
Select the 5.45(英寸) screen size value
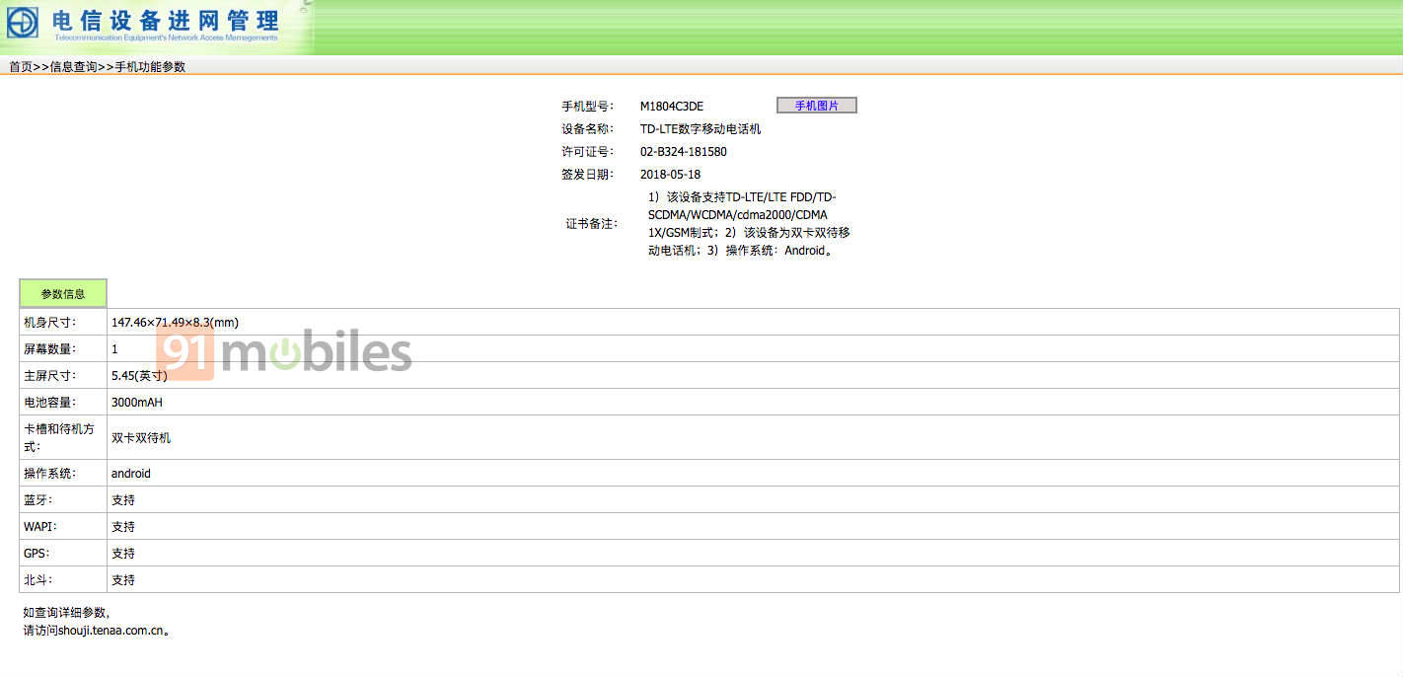point(138,376)
